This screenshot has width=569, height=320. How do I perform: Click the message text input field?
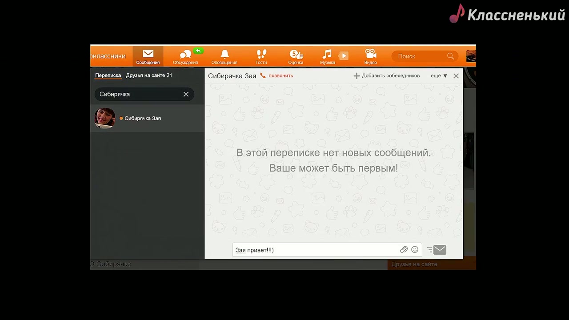click(316, 250)
